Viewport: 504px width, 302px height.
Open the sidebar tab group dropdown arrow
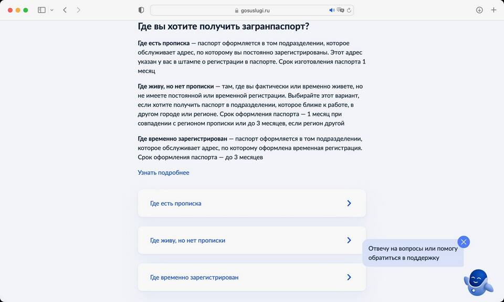(51, 10)
